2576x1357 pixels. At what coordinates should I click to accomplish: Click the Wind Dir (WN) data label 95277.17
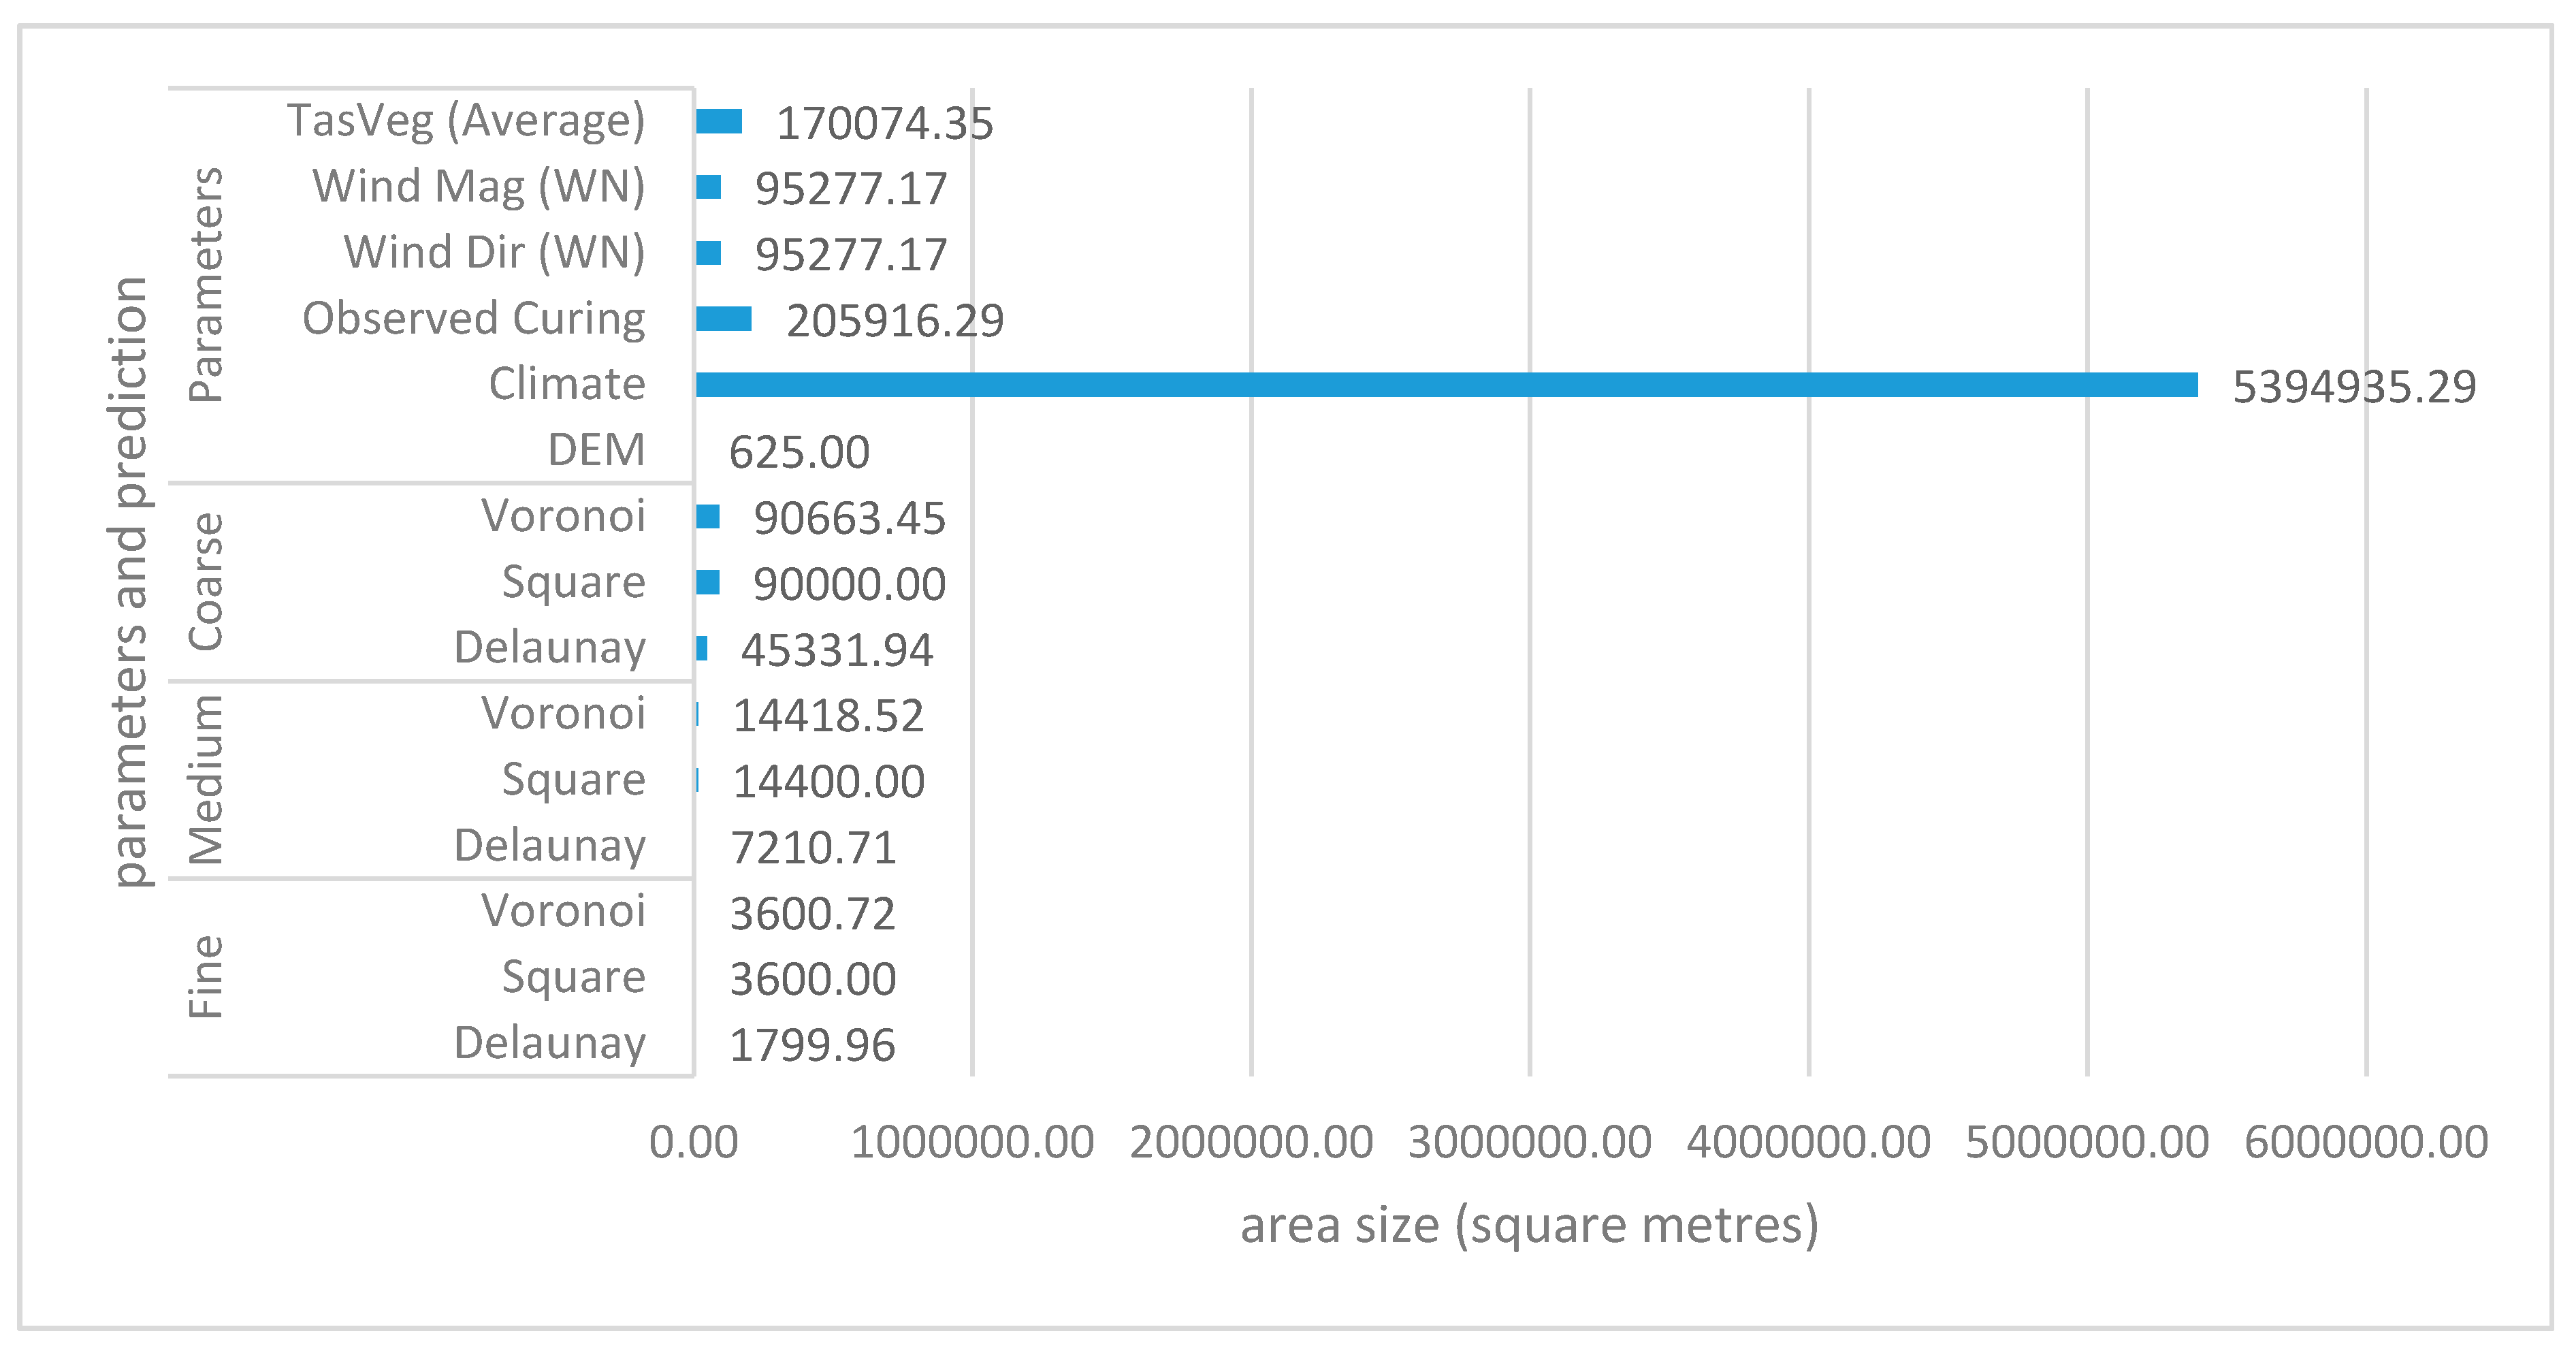pos(850,255)
